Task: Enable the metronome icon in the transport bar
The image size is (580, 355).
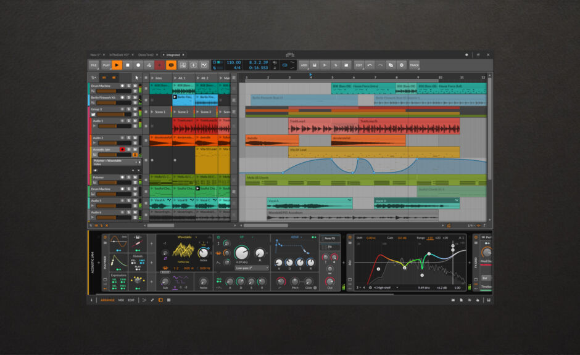Action: [274, 65]
